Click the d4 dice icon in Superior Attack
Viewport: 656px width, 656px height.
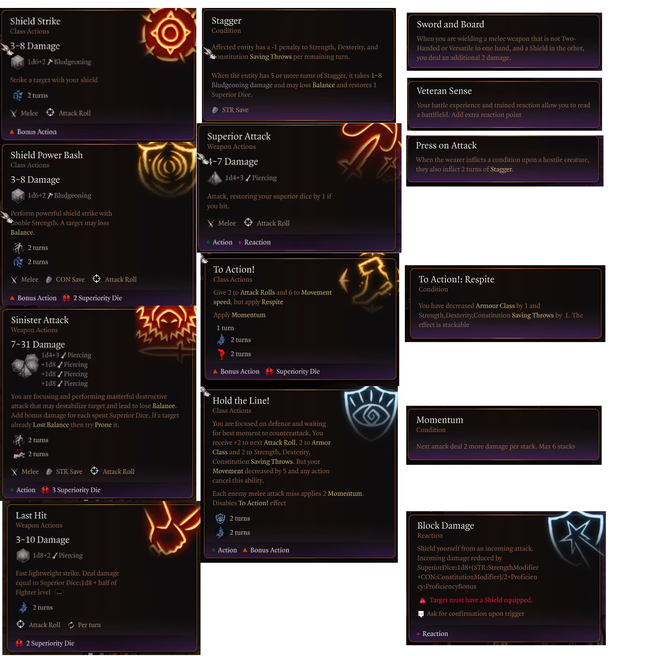tap(215, 178)
